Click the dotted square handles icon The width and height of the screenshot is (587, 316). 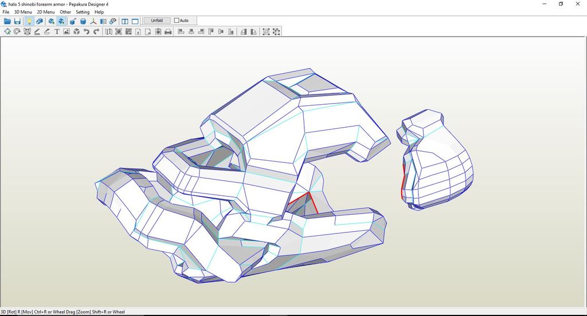(x=276, y=32)
